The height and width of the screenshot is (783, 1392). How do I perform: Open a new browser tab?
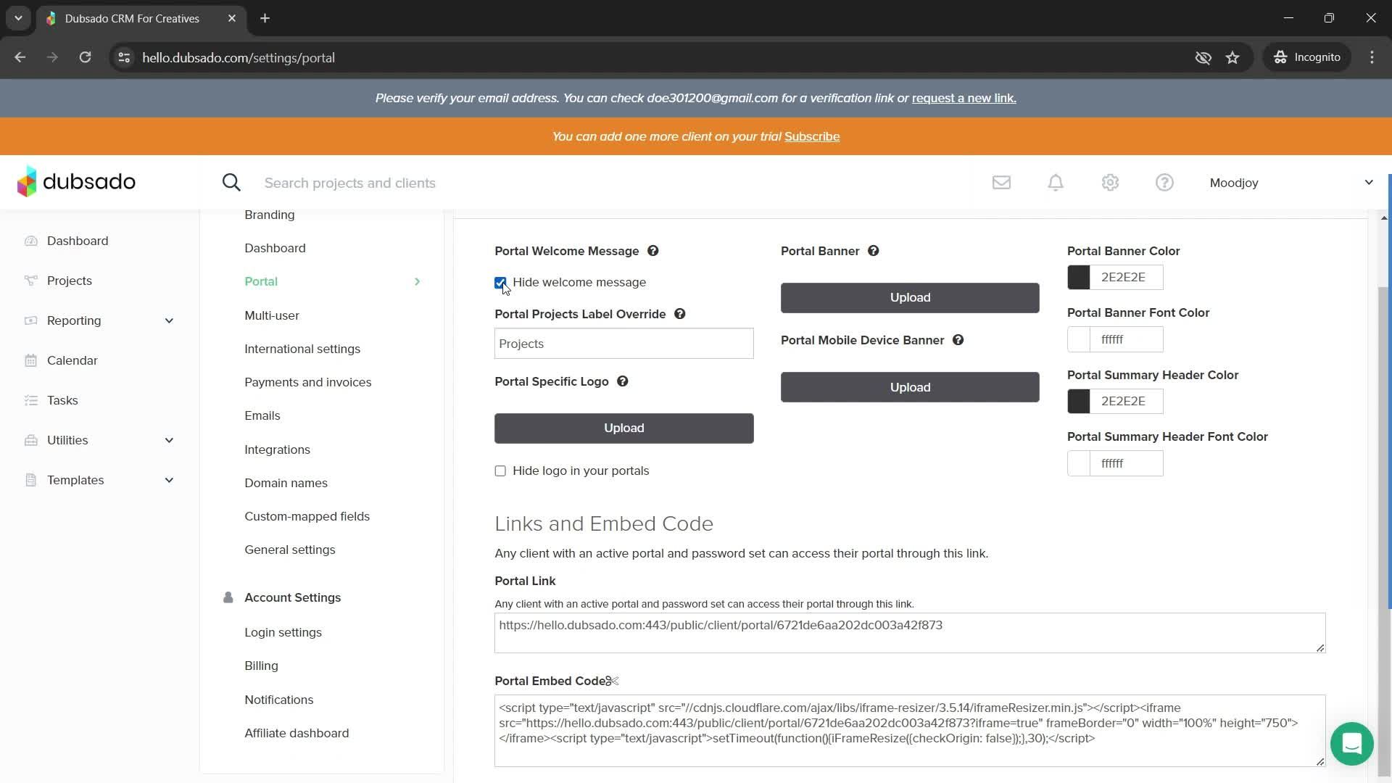(x=265, y=18)
